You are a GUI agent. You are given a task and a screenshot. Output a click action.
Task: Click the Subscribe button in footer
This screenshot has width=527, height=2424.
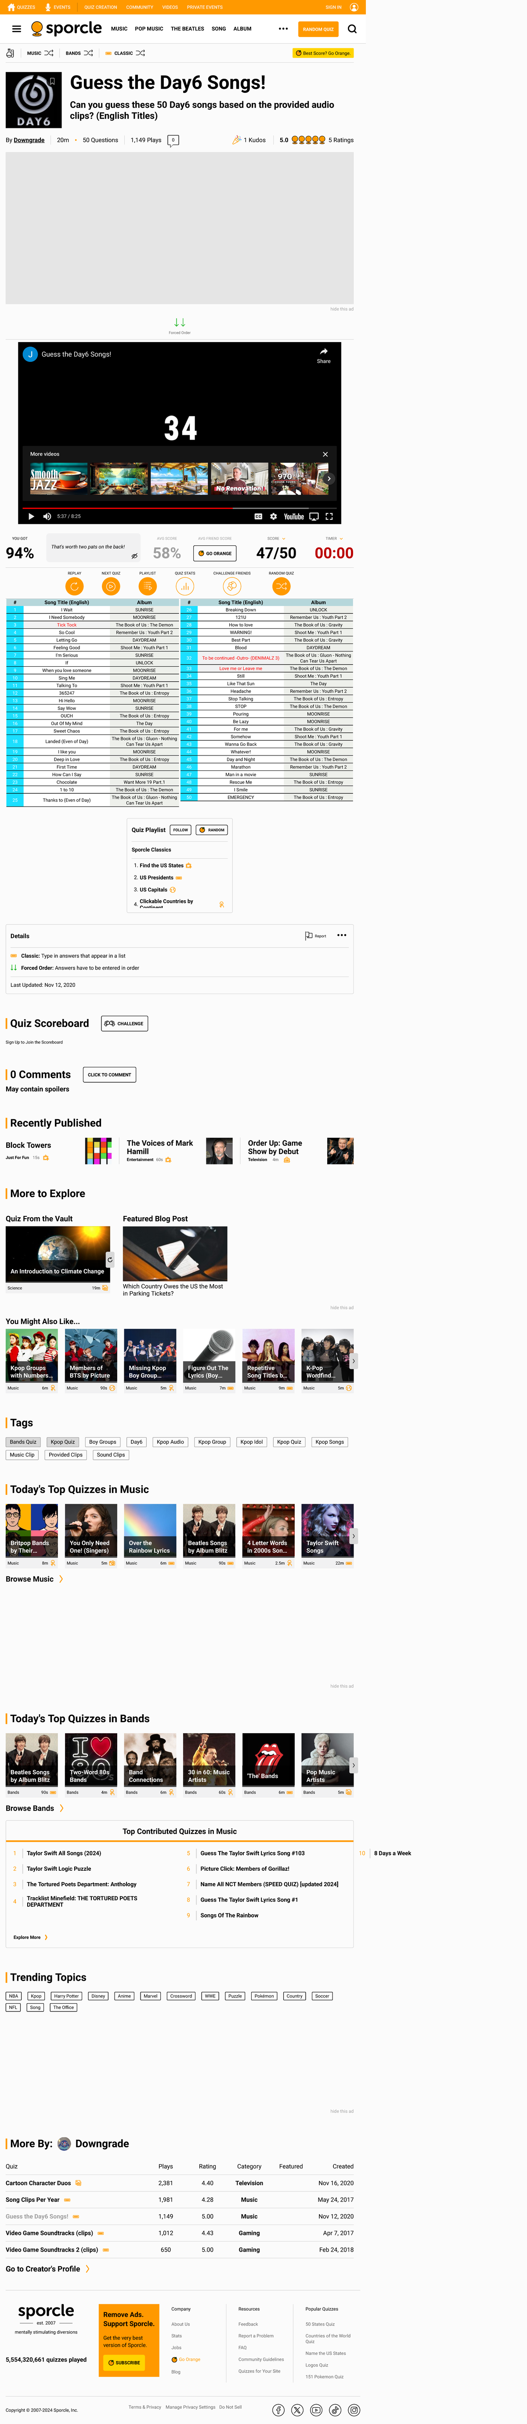click(124, 2363)
